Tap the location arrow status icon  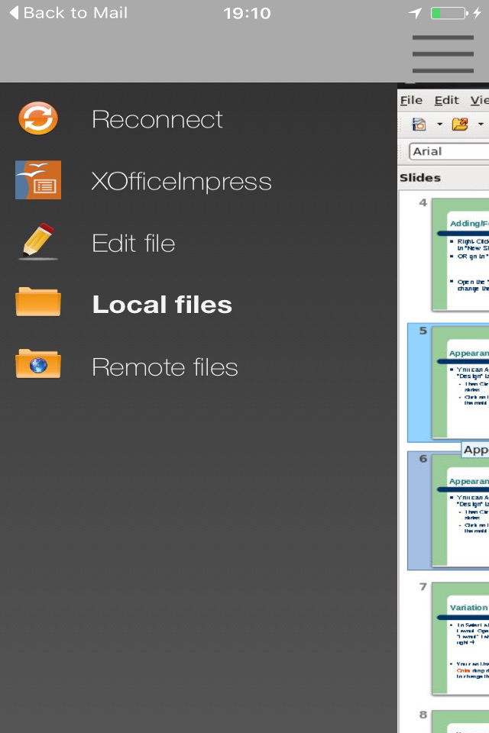(x=415, y=13)
